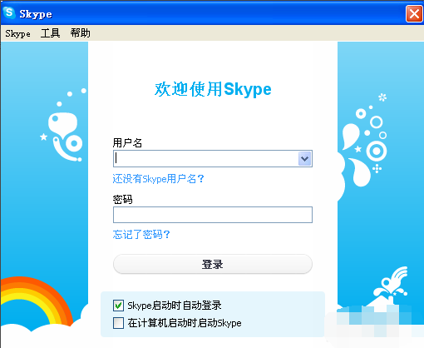Click the Skype logo icon in title bar
This screenshot has width=424, height=348.
[x=9, y=12]
